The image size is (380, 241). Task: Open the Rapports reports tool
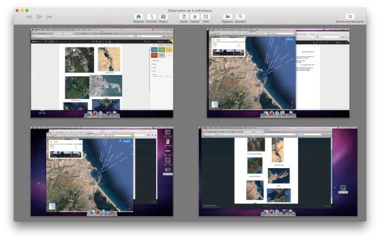[227, 17]
